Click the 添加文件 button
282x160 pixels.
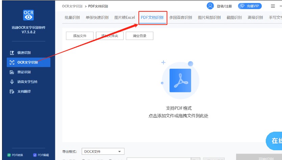click(80, 36)
